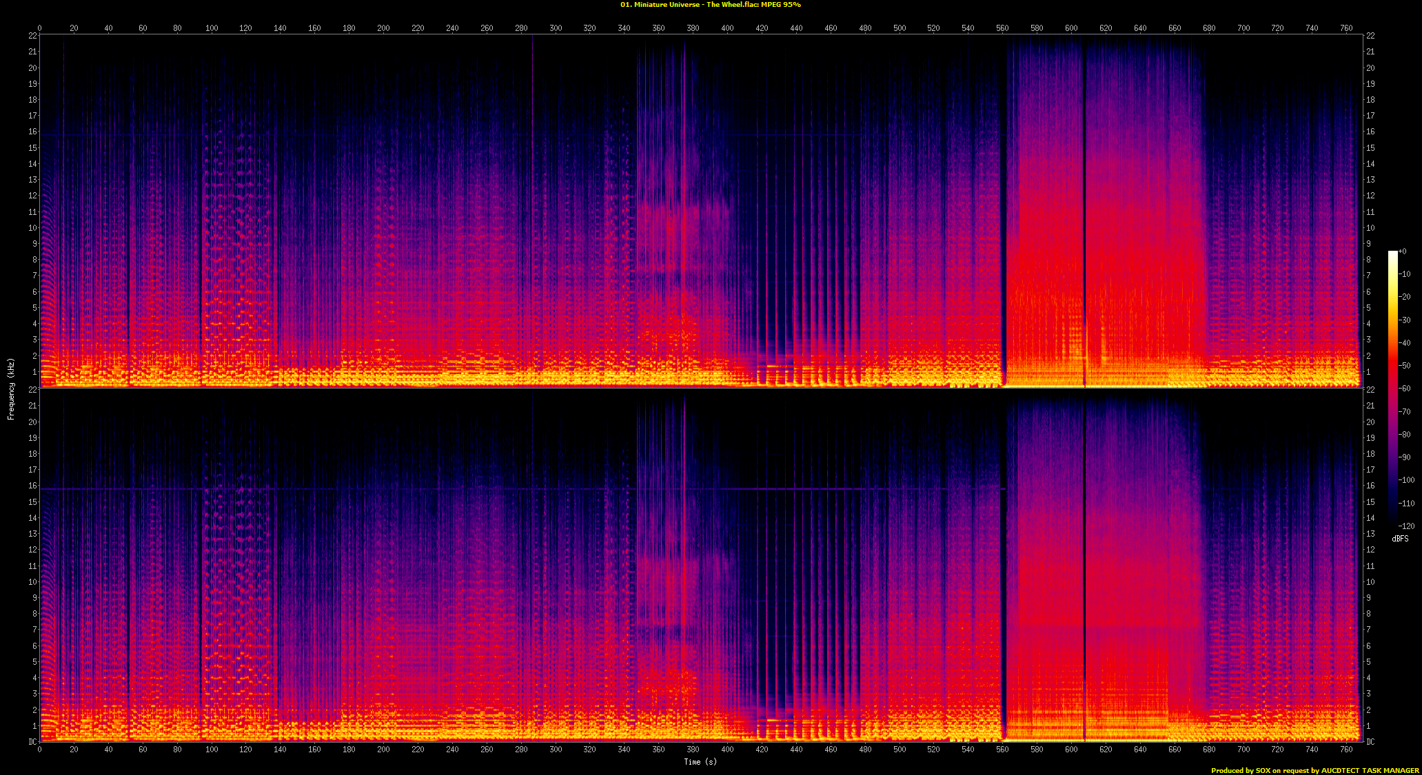Click the -120 label on dBFS legend

pyautogui.click(x=1406, y=526)
